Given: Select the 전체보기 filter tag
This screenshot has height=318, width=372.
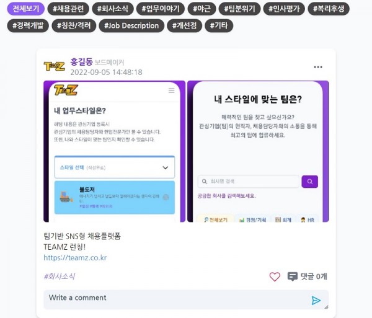Looking at the screenshot, I should [x=26, y=9].
